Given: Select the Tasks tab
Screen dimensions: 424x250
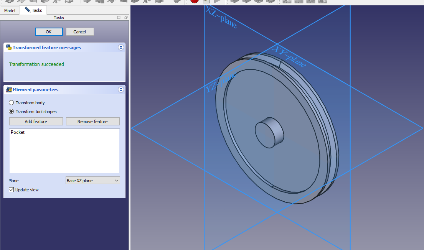Looking at the screenshot, I should point(33,10).
